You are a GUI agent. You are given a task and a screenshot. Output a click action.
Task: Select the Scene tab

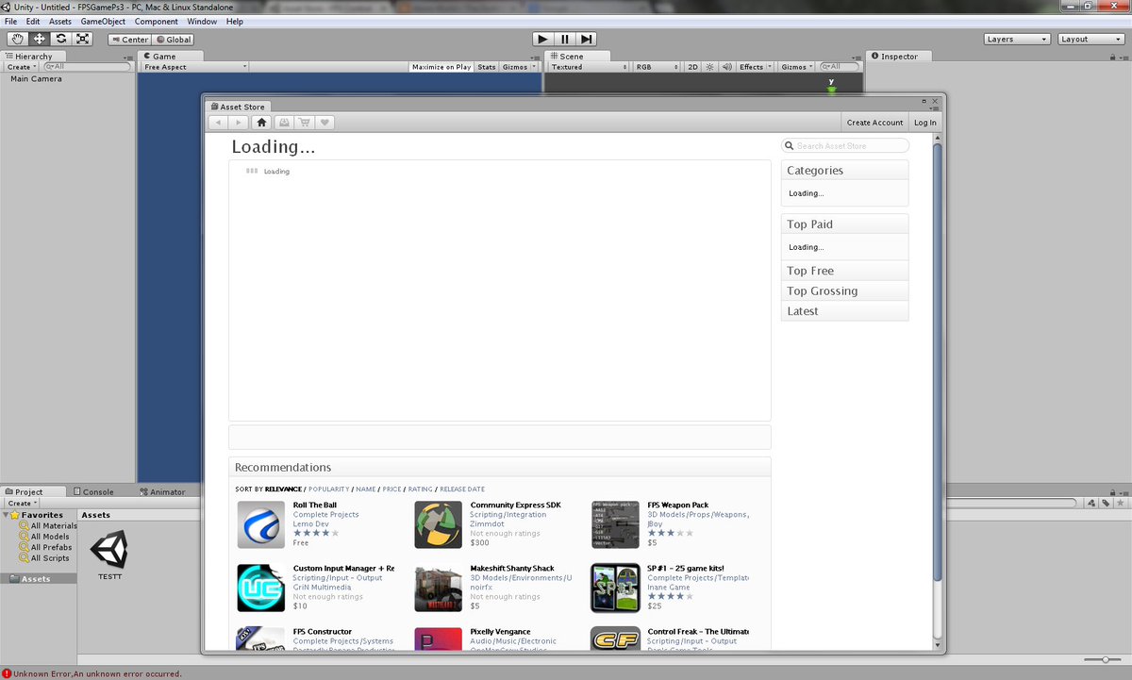pos(572,57)
